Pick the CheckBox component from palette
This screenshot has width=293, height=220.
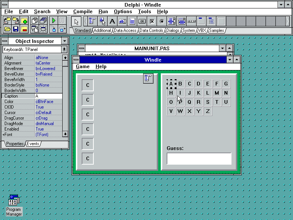coord(152,21)
